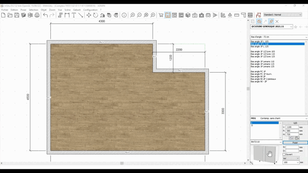The width and height of the screenshot is (308, 173).
Task: Select the Text tool in toolbar
Action: [x=74, y=15]
